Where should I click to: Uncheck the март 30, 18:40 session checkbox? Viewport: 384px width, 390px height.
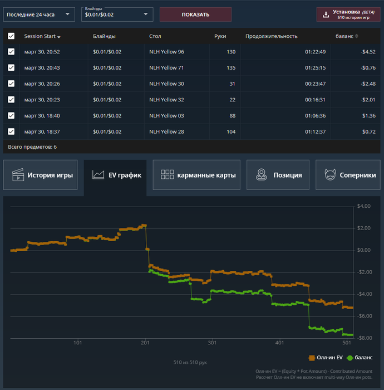pos(11,115)
